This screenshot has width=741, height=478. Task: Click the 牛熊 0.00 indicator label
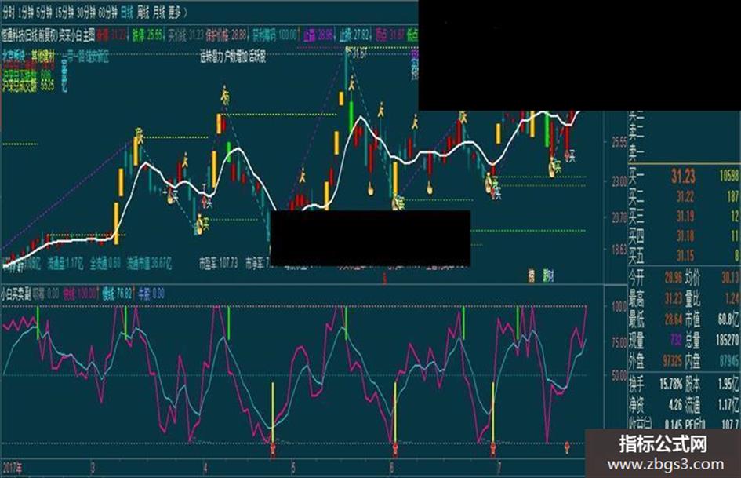(x=151, y=294)
